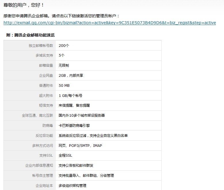The width and height of the screenshot is (224, 190).
Task: Click the label 全球互通、南北互联
Action: pyautogui.click(x=37, y=116)
